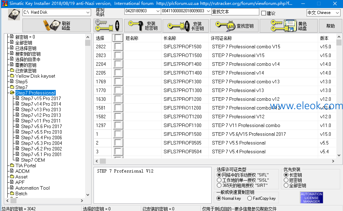Toggle the 建议 checkbox
The height and width of the screenshot is (211, 343).
tap(263, 13)
